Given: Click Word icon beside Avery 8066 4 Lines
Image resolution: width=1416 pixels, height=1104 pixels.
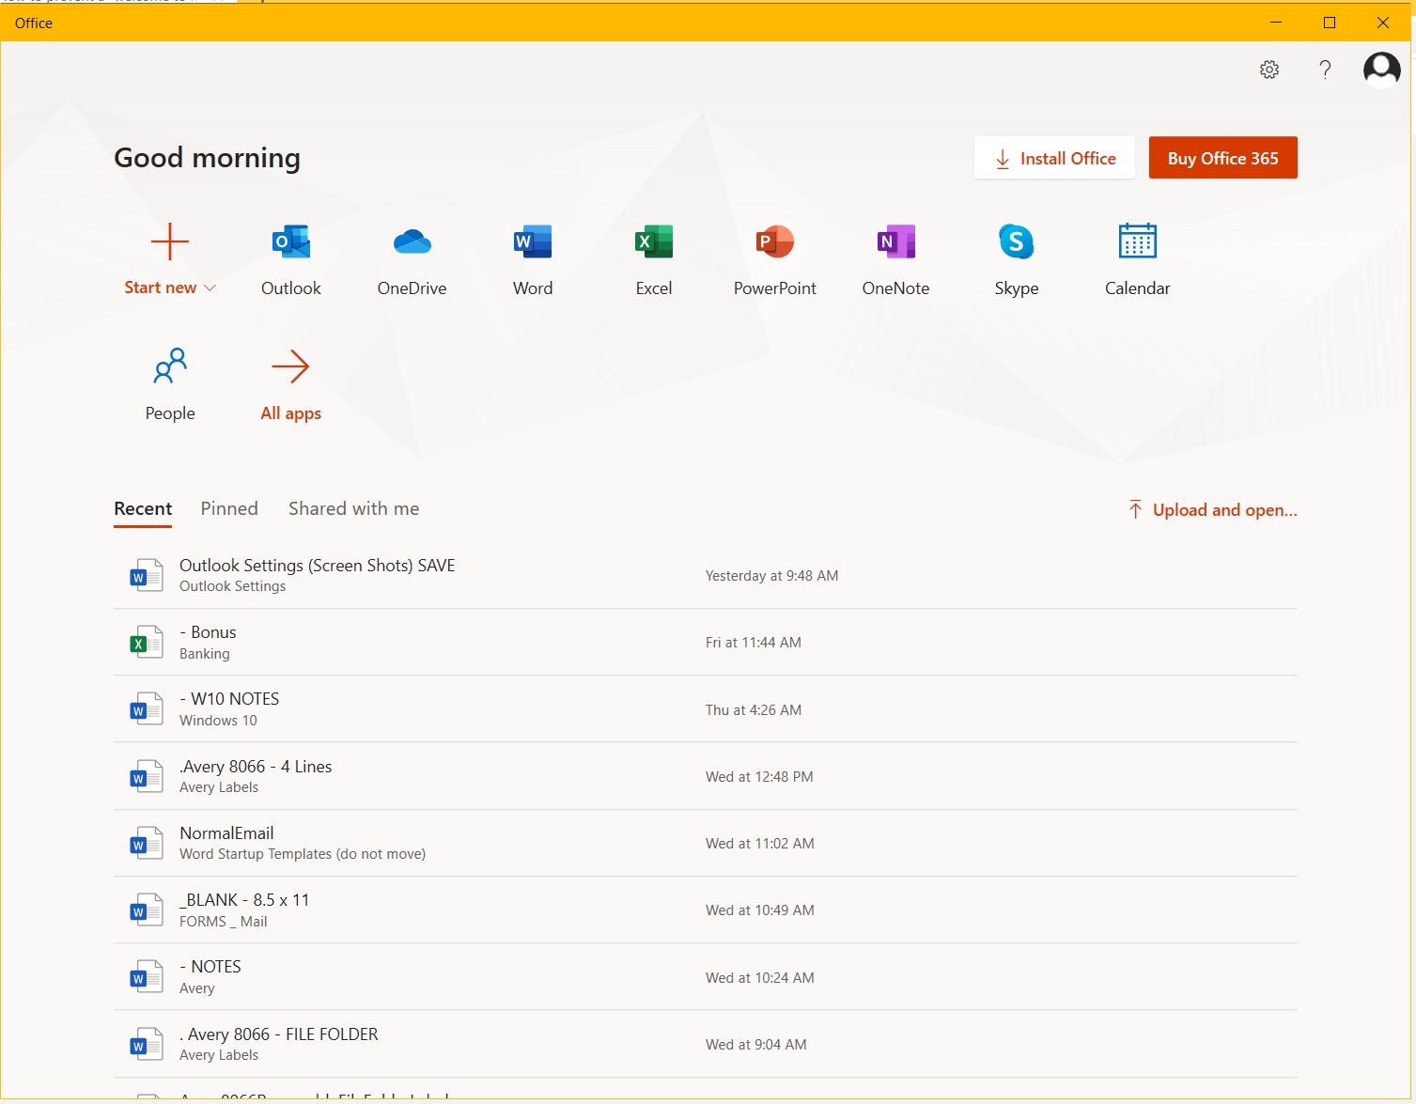Looking at the screenshot, I should click(x=146, y=776).
